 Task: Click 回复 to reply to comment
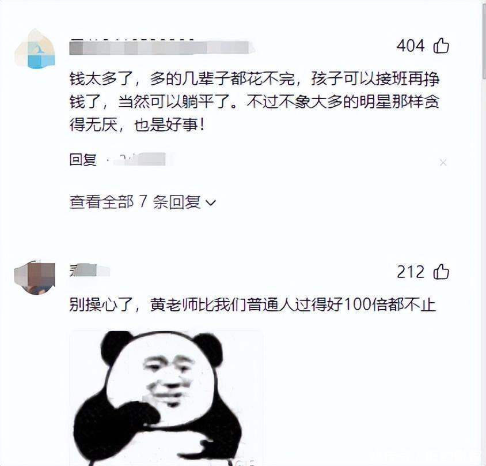pyautogui.click(x=83, y=160)
